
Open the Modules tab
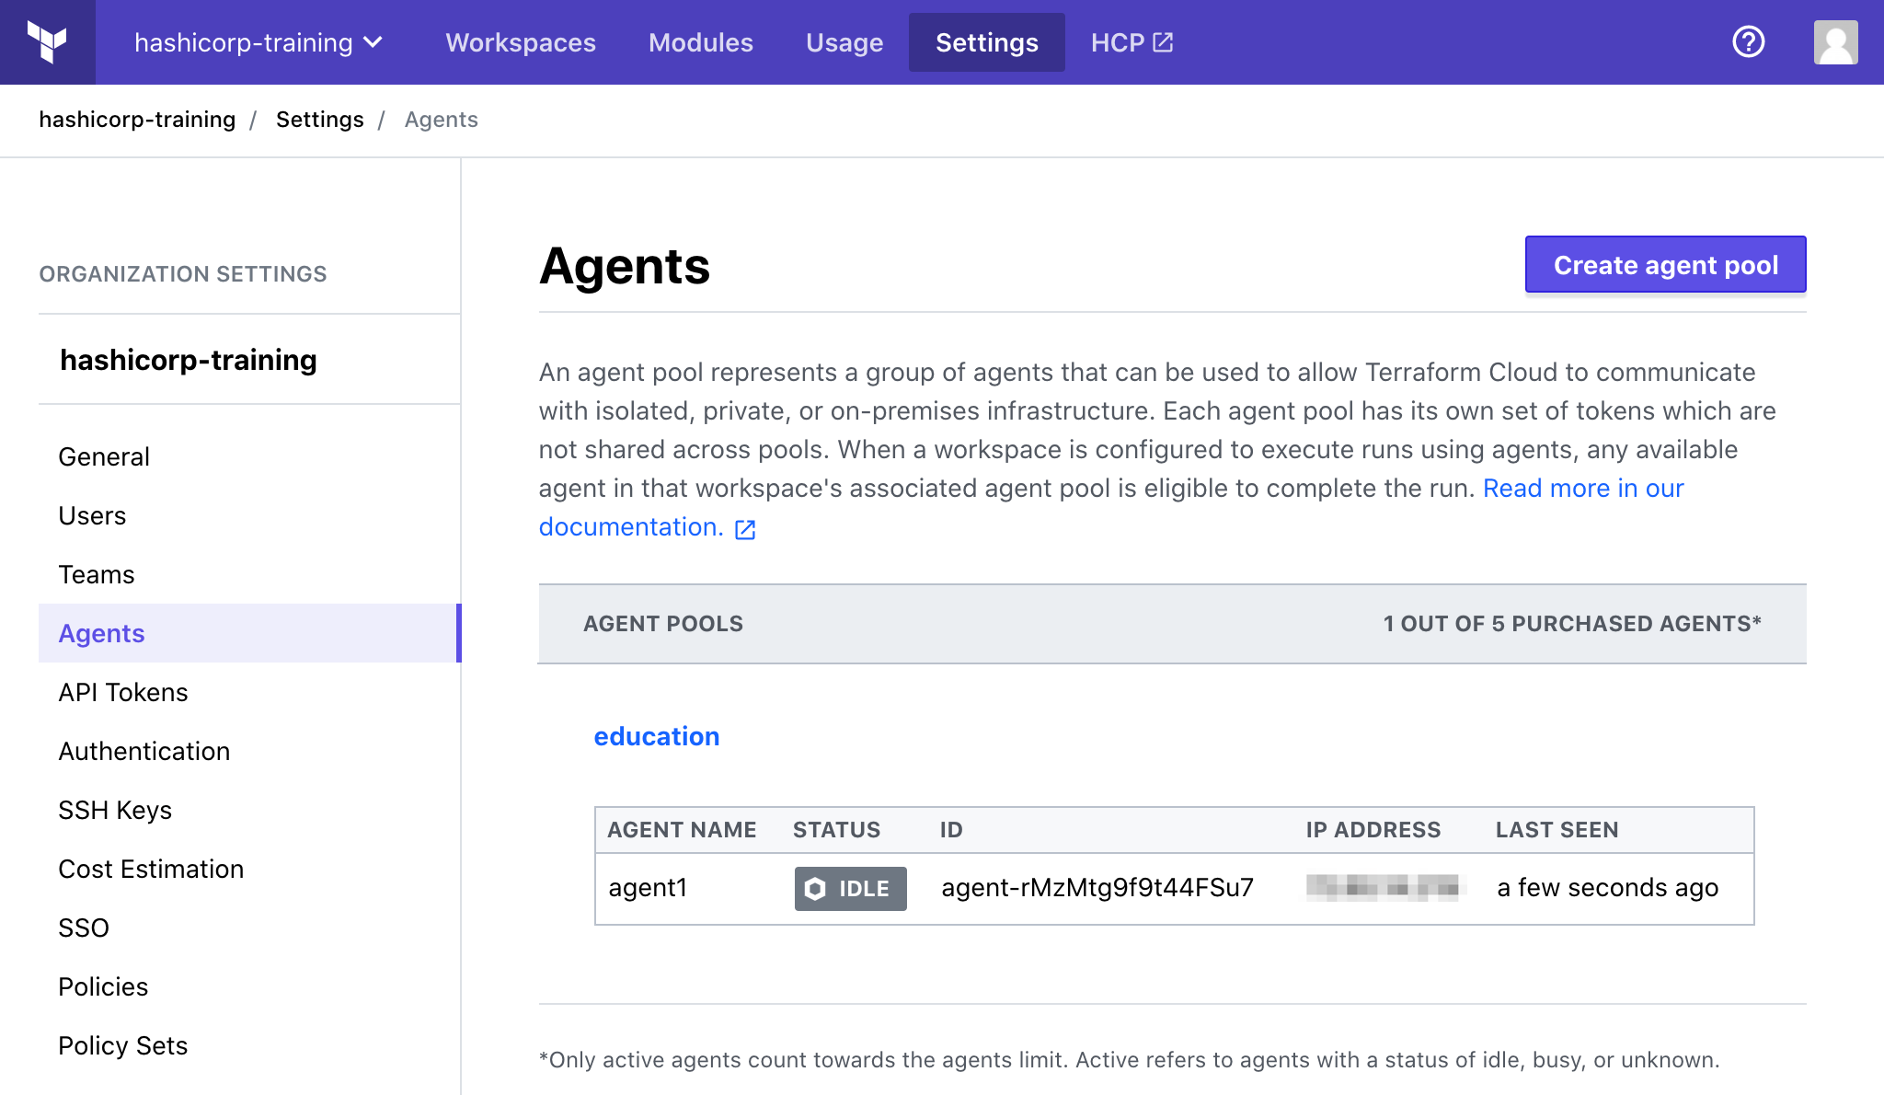click(x=700, y=42)
